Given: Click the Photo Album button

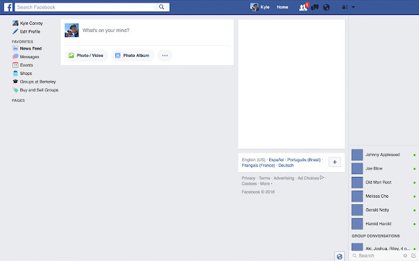Looking at the screenshot, I should (x=132, y=55).
